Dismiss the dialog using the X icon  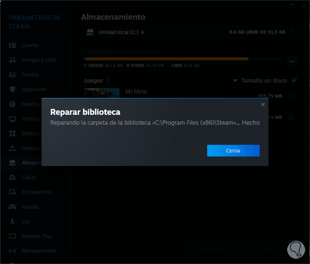coord(263,105)
